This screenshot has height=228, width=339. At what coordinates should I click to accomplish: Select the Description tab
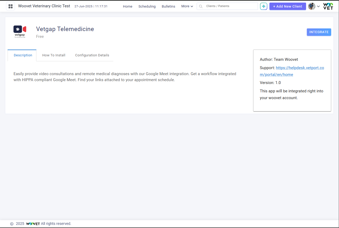(x=23, y=55)
